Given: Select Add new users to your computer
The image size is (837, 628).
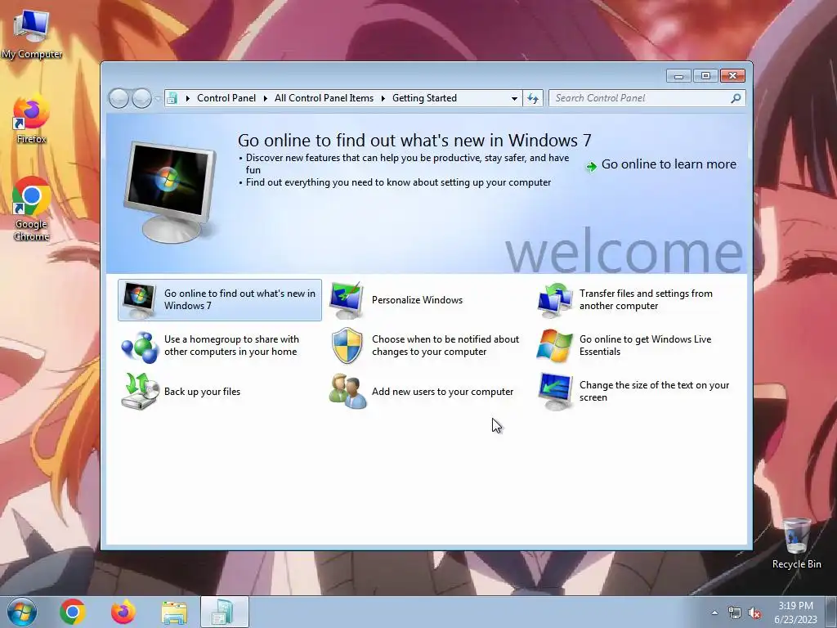Looking at the screenshot, I should [442, 392].
